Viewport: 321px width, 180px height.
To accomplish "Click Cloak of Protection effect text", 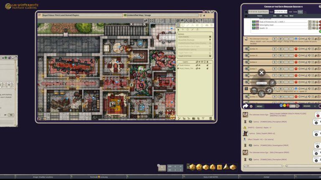I will tap(272, 22).
